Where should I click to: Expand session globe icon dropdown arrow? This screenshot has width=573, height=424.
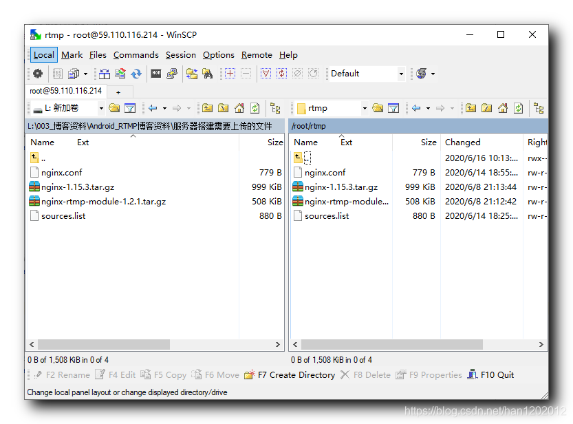pyautogui.click(x=433, y=74)
